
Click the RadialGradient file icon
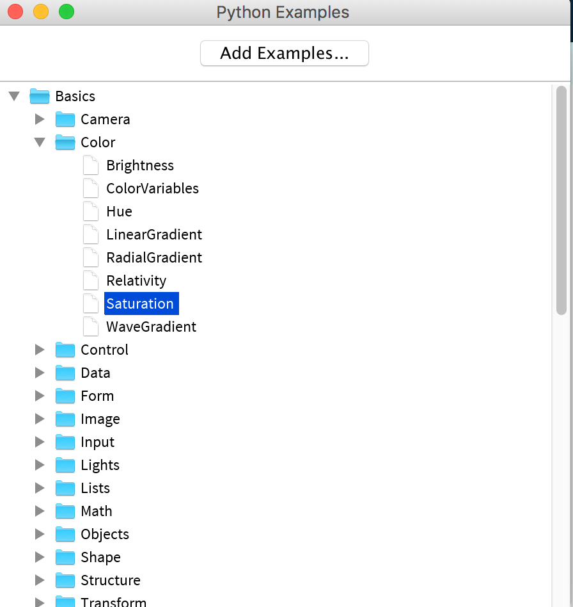click(91, 257)
